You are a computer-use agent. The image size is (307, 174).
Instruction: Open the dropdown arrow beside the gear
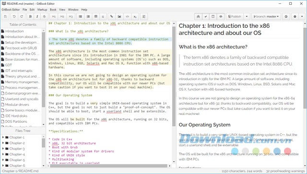302,16
